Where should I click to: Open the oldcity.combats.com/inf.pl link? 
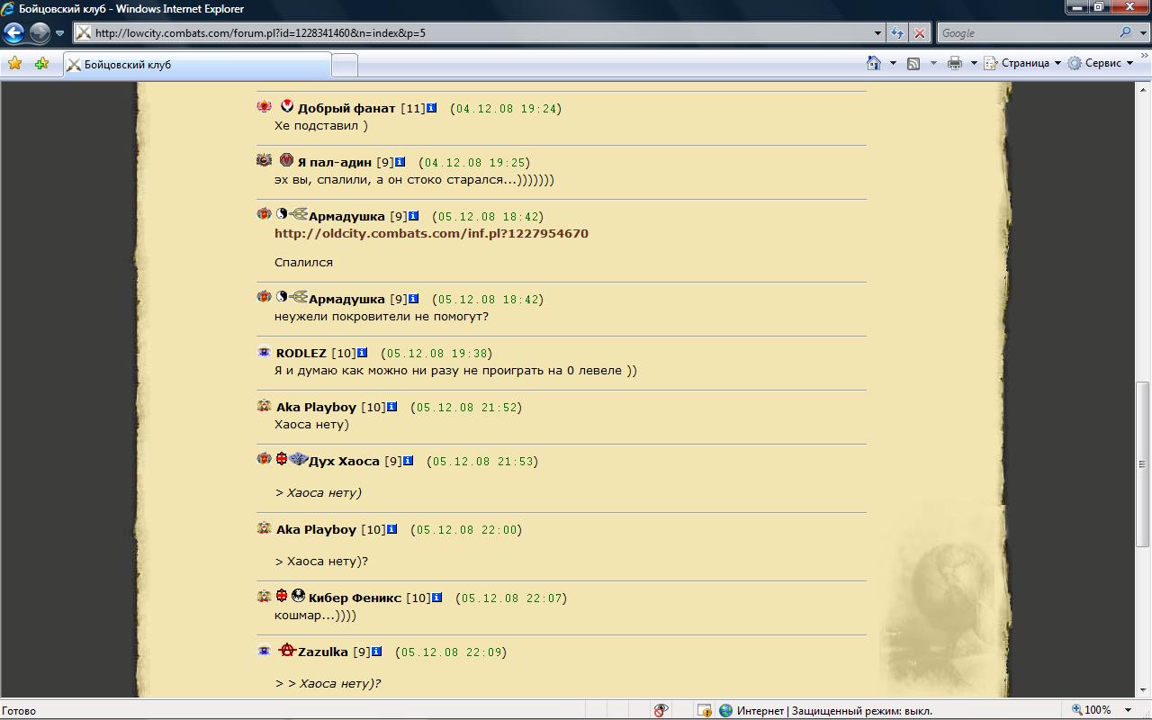(x=431, y=233)
